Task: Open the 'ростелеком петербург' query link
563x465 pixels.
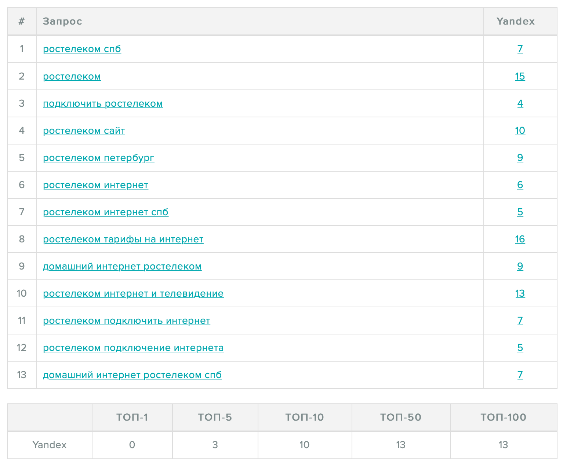Action: (99, 158)
